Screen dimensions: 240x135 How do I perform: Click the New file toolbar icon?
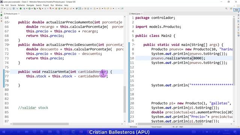(x=2, y=9)
